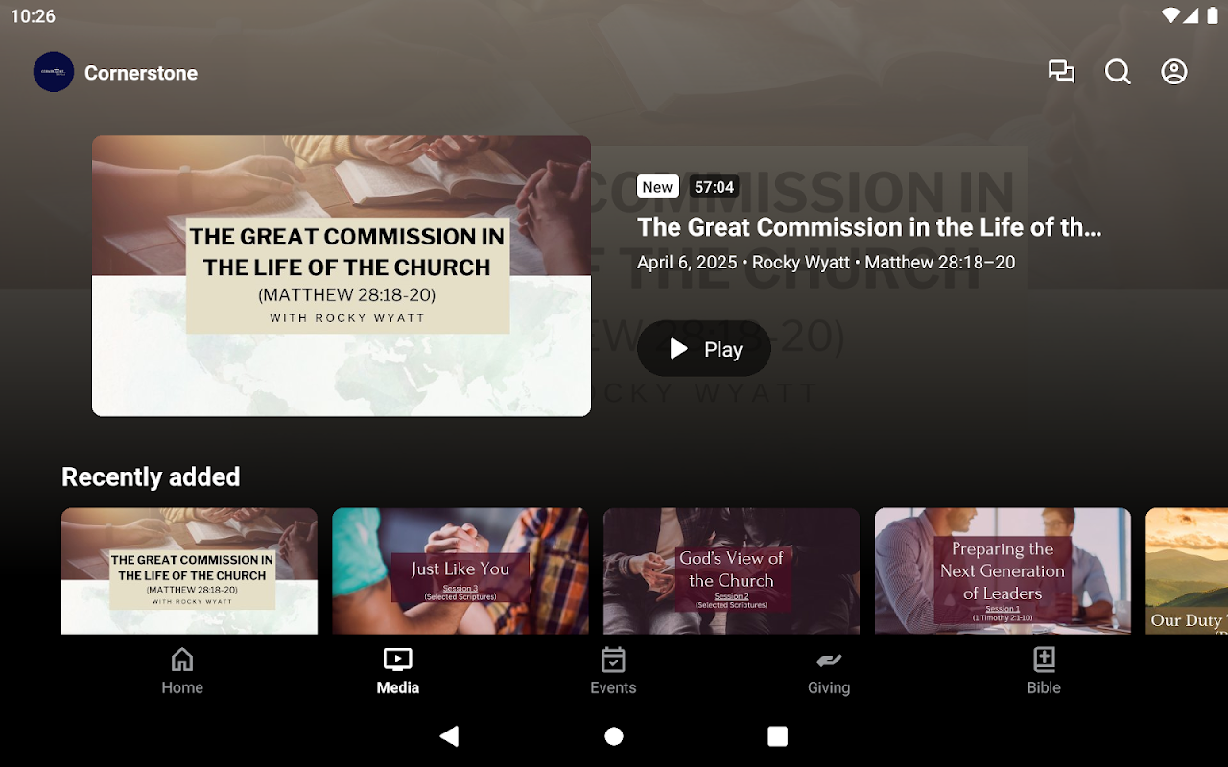This screenshot has width=1228, height=767.
Task: Switch to the Bible tab
Action: [x=1044, y=671]
